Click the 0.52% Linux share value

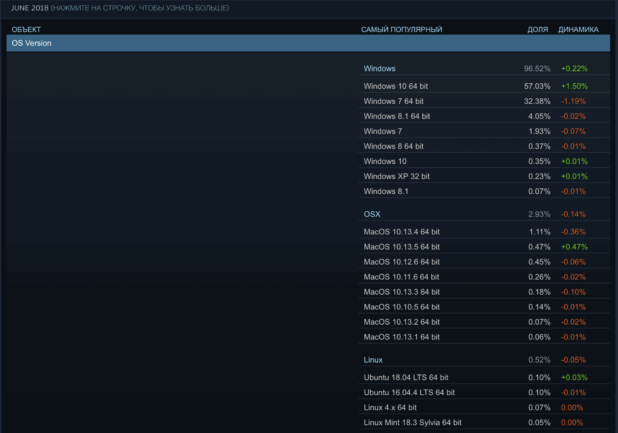539,360
